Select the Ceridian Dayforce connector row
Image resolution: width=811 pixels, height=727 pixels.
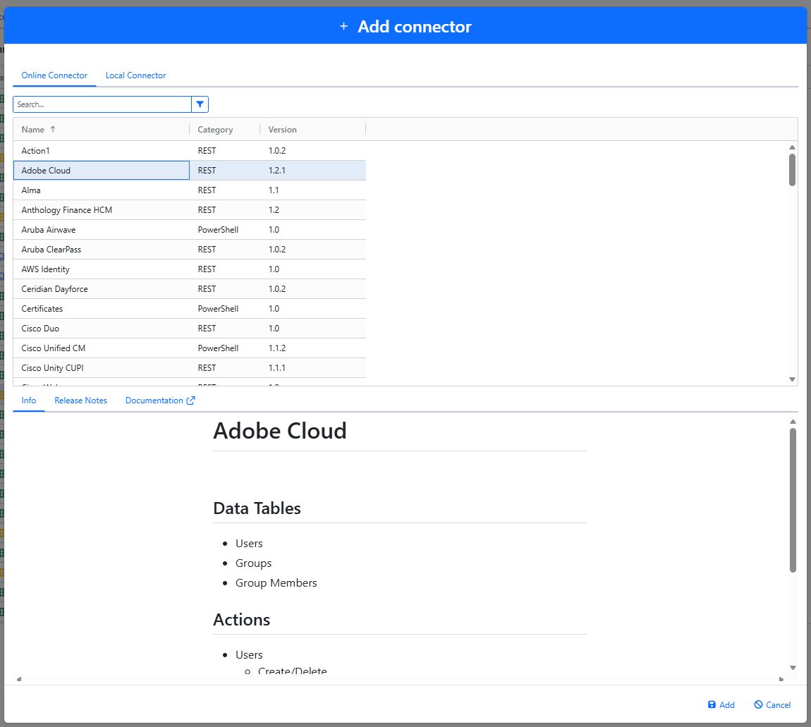coord(189,289)
